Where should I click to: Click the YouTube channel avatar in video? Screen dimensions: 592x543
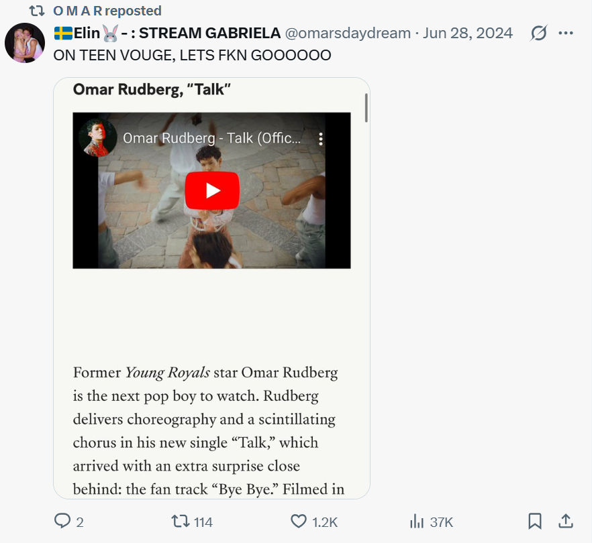coord(94,139)
